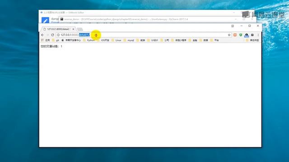Open the Python bookmark folder
Image resolution: width=289 pixels, height=162 pixels.
coord(89,40)
